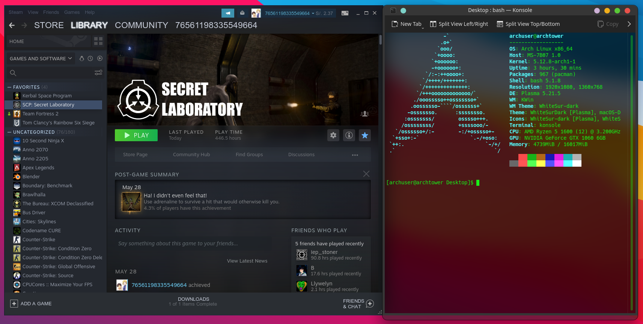Click the green Play button
This screenshot has height=324, width=643.
136,135
